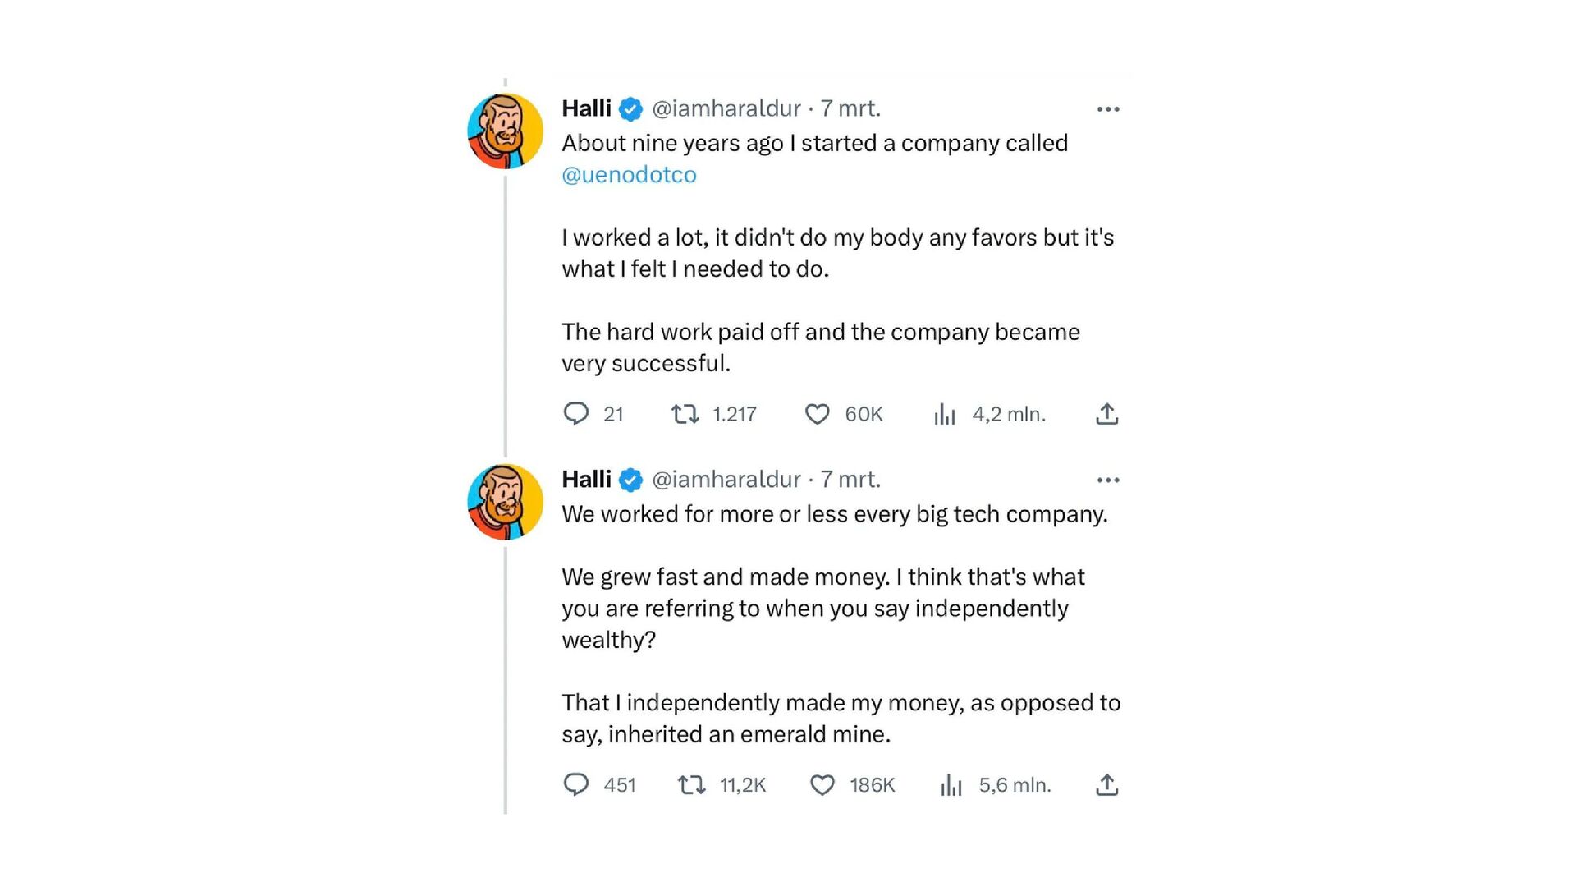Open view analytics on first tweet
Image resolution: width=1576 pixels, height=887 pixels.
click(945, 414)
